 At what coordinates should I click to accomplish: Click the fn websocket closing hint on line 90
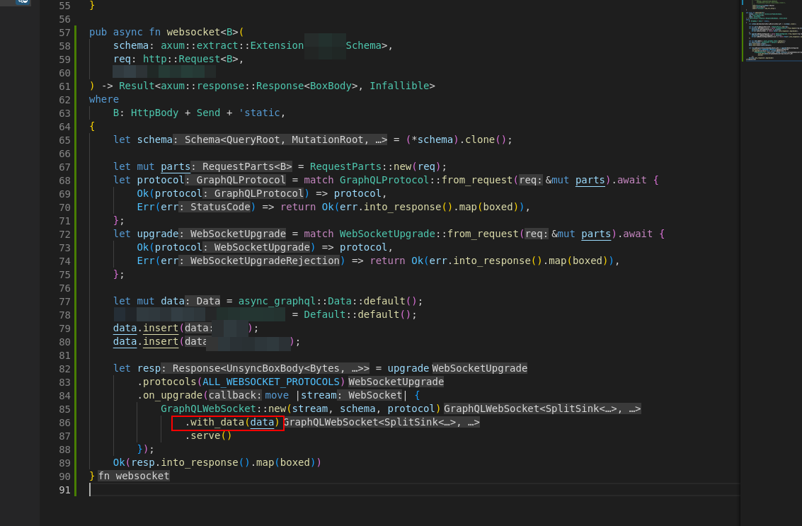point(134,476)
